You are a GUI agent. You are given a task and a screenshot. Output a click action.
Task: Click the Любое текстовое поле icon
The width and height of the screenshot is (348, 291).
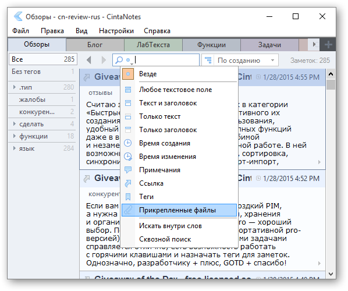click(x=128, y=90)
